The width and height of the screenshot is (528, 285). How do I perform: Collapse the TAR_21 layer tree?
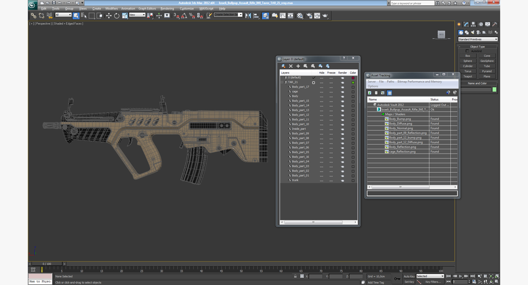pos(282,82)
